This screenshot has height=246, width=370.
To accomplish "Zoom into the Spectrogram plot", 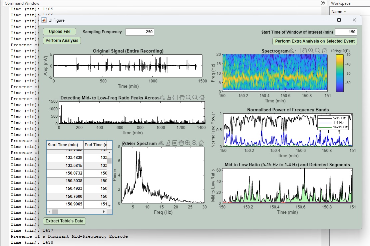I will pyautogui.click(x=310, y=51).
